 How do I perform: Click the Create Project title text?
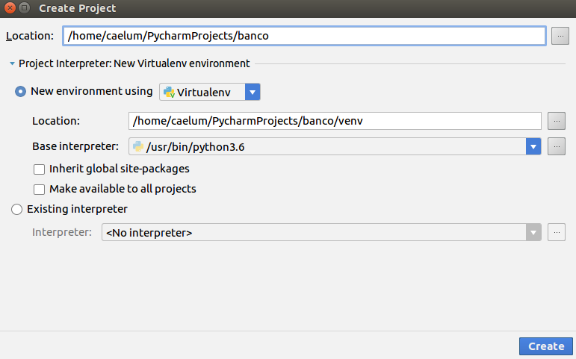coord(78,8)
